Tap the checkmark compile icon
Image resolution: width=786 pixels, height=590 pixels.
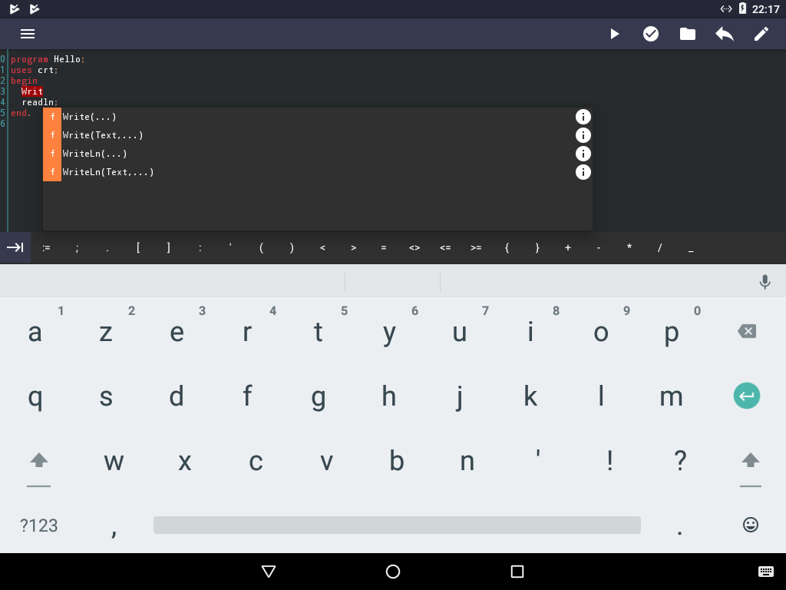(651, 34)
